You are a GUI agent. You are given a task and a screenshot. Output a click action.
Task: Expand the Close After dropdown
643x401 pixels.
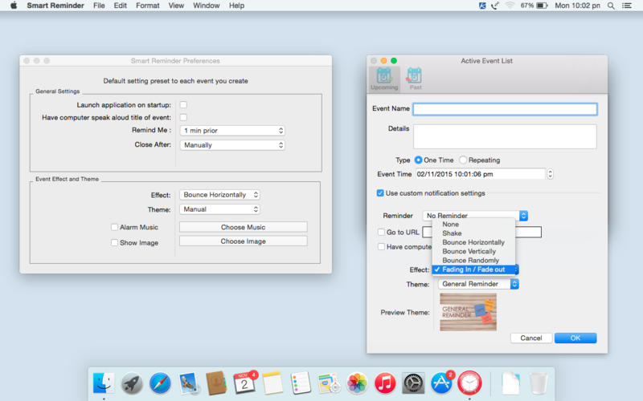click(x=232, y=145)
